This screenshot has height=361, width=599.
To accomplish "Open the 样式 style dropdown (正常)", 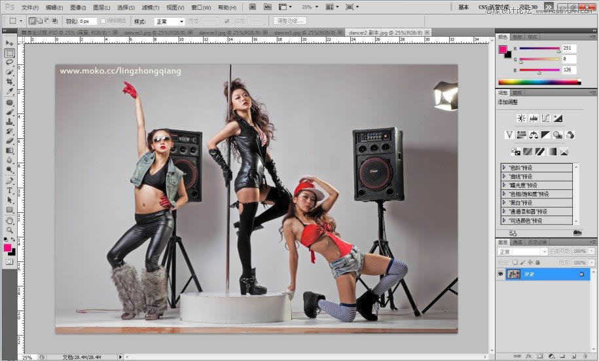I will [169, 22].
